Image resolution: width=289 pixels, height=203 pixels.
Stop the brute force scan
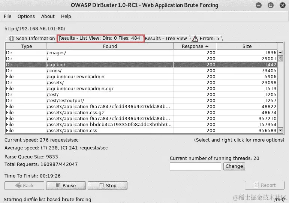(x=108, y=185)
